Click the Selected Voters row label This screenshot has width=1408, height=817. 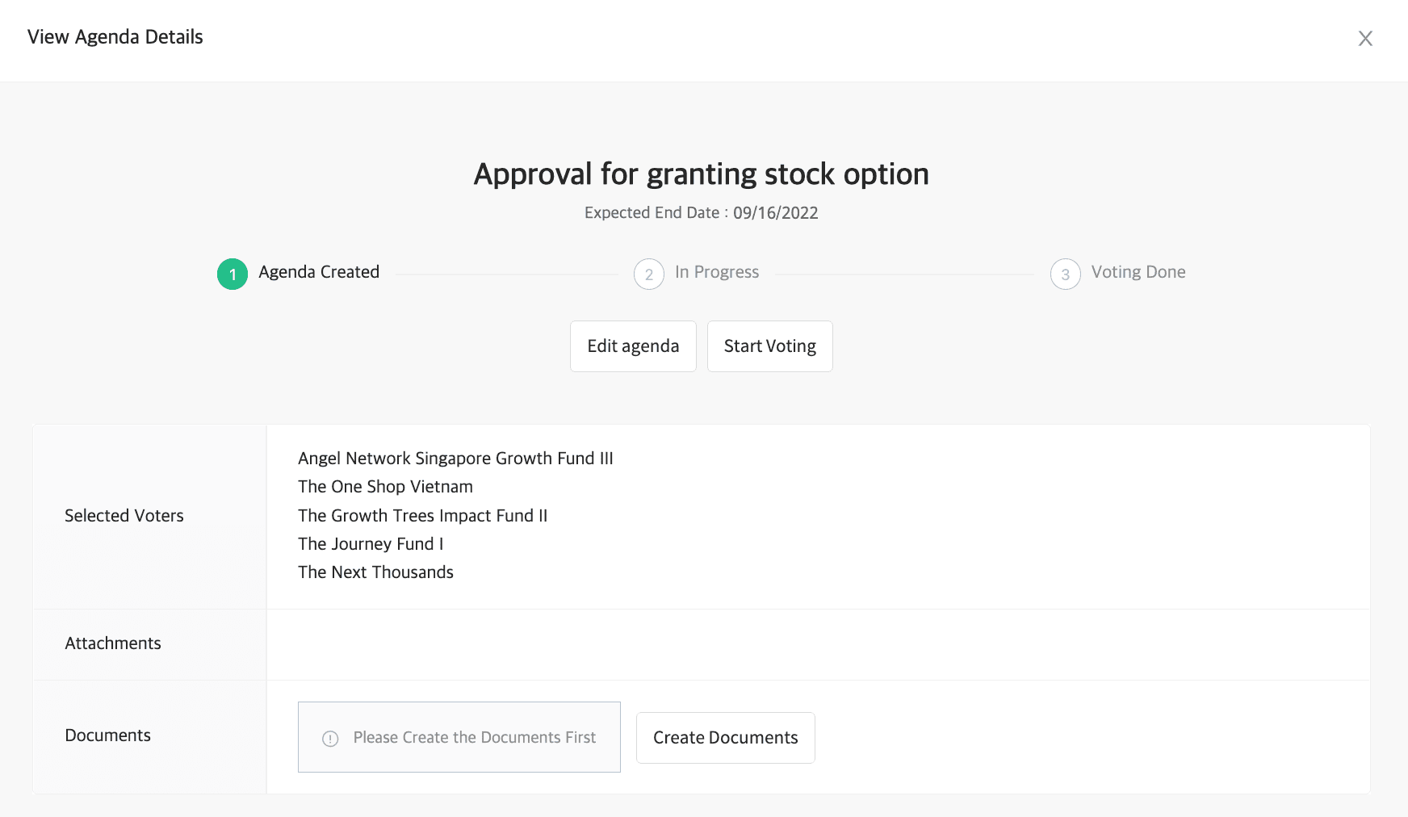(124, 516)
